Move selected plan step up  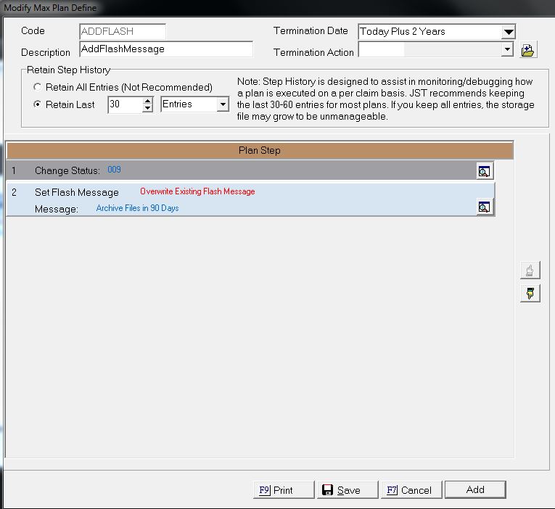tap(530, 270)
